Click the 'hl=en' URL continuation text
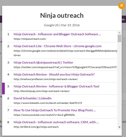Image resolution: width=126 pixels, height=137 pixels. point(17,55)
